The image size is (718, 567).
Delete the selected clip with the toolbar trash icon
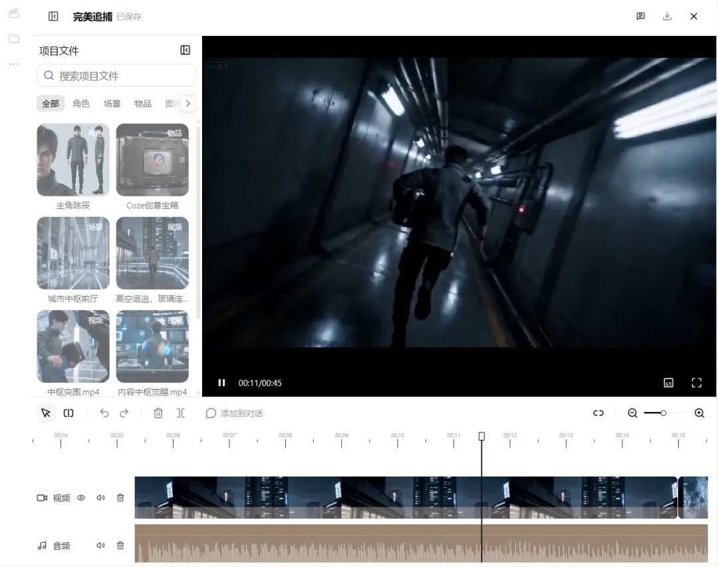tap(158, 413)
